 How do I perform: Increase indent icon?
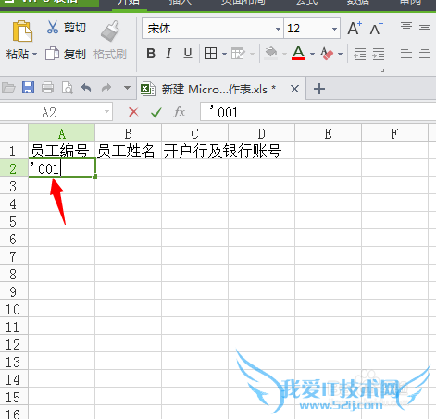coord(379,54)
